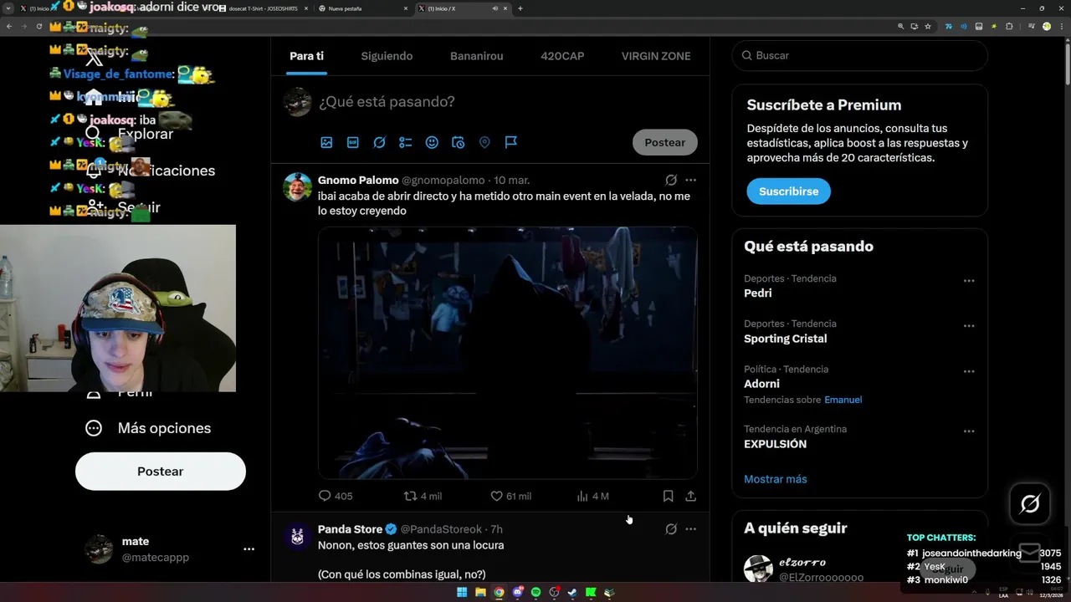
Task: Open the video thumbnail in Gnomo Palomo's post
Action: [508, 353]
